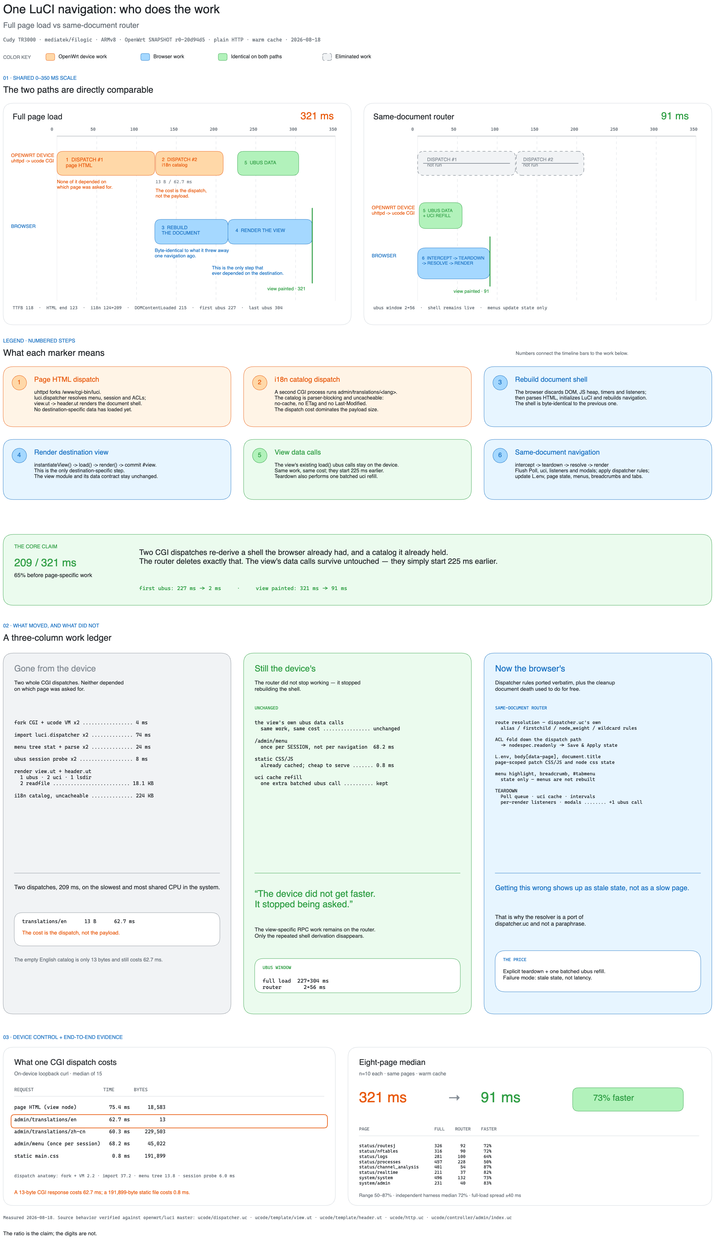The width and height of the screenshot is (715, 1240).
Task: Select the orange DISPATCH #2 i18n catalog bar
Action: pos(190,163)
